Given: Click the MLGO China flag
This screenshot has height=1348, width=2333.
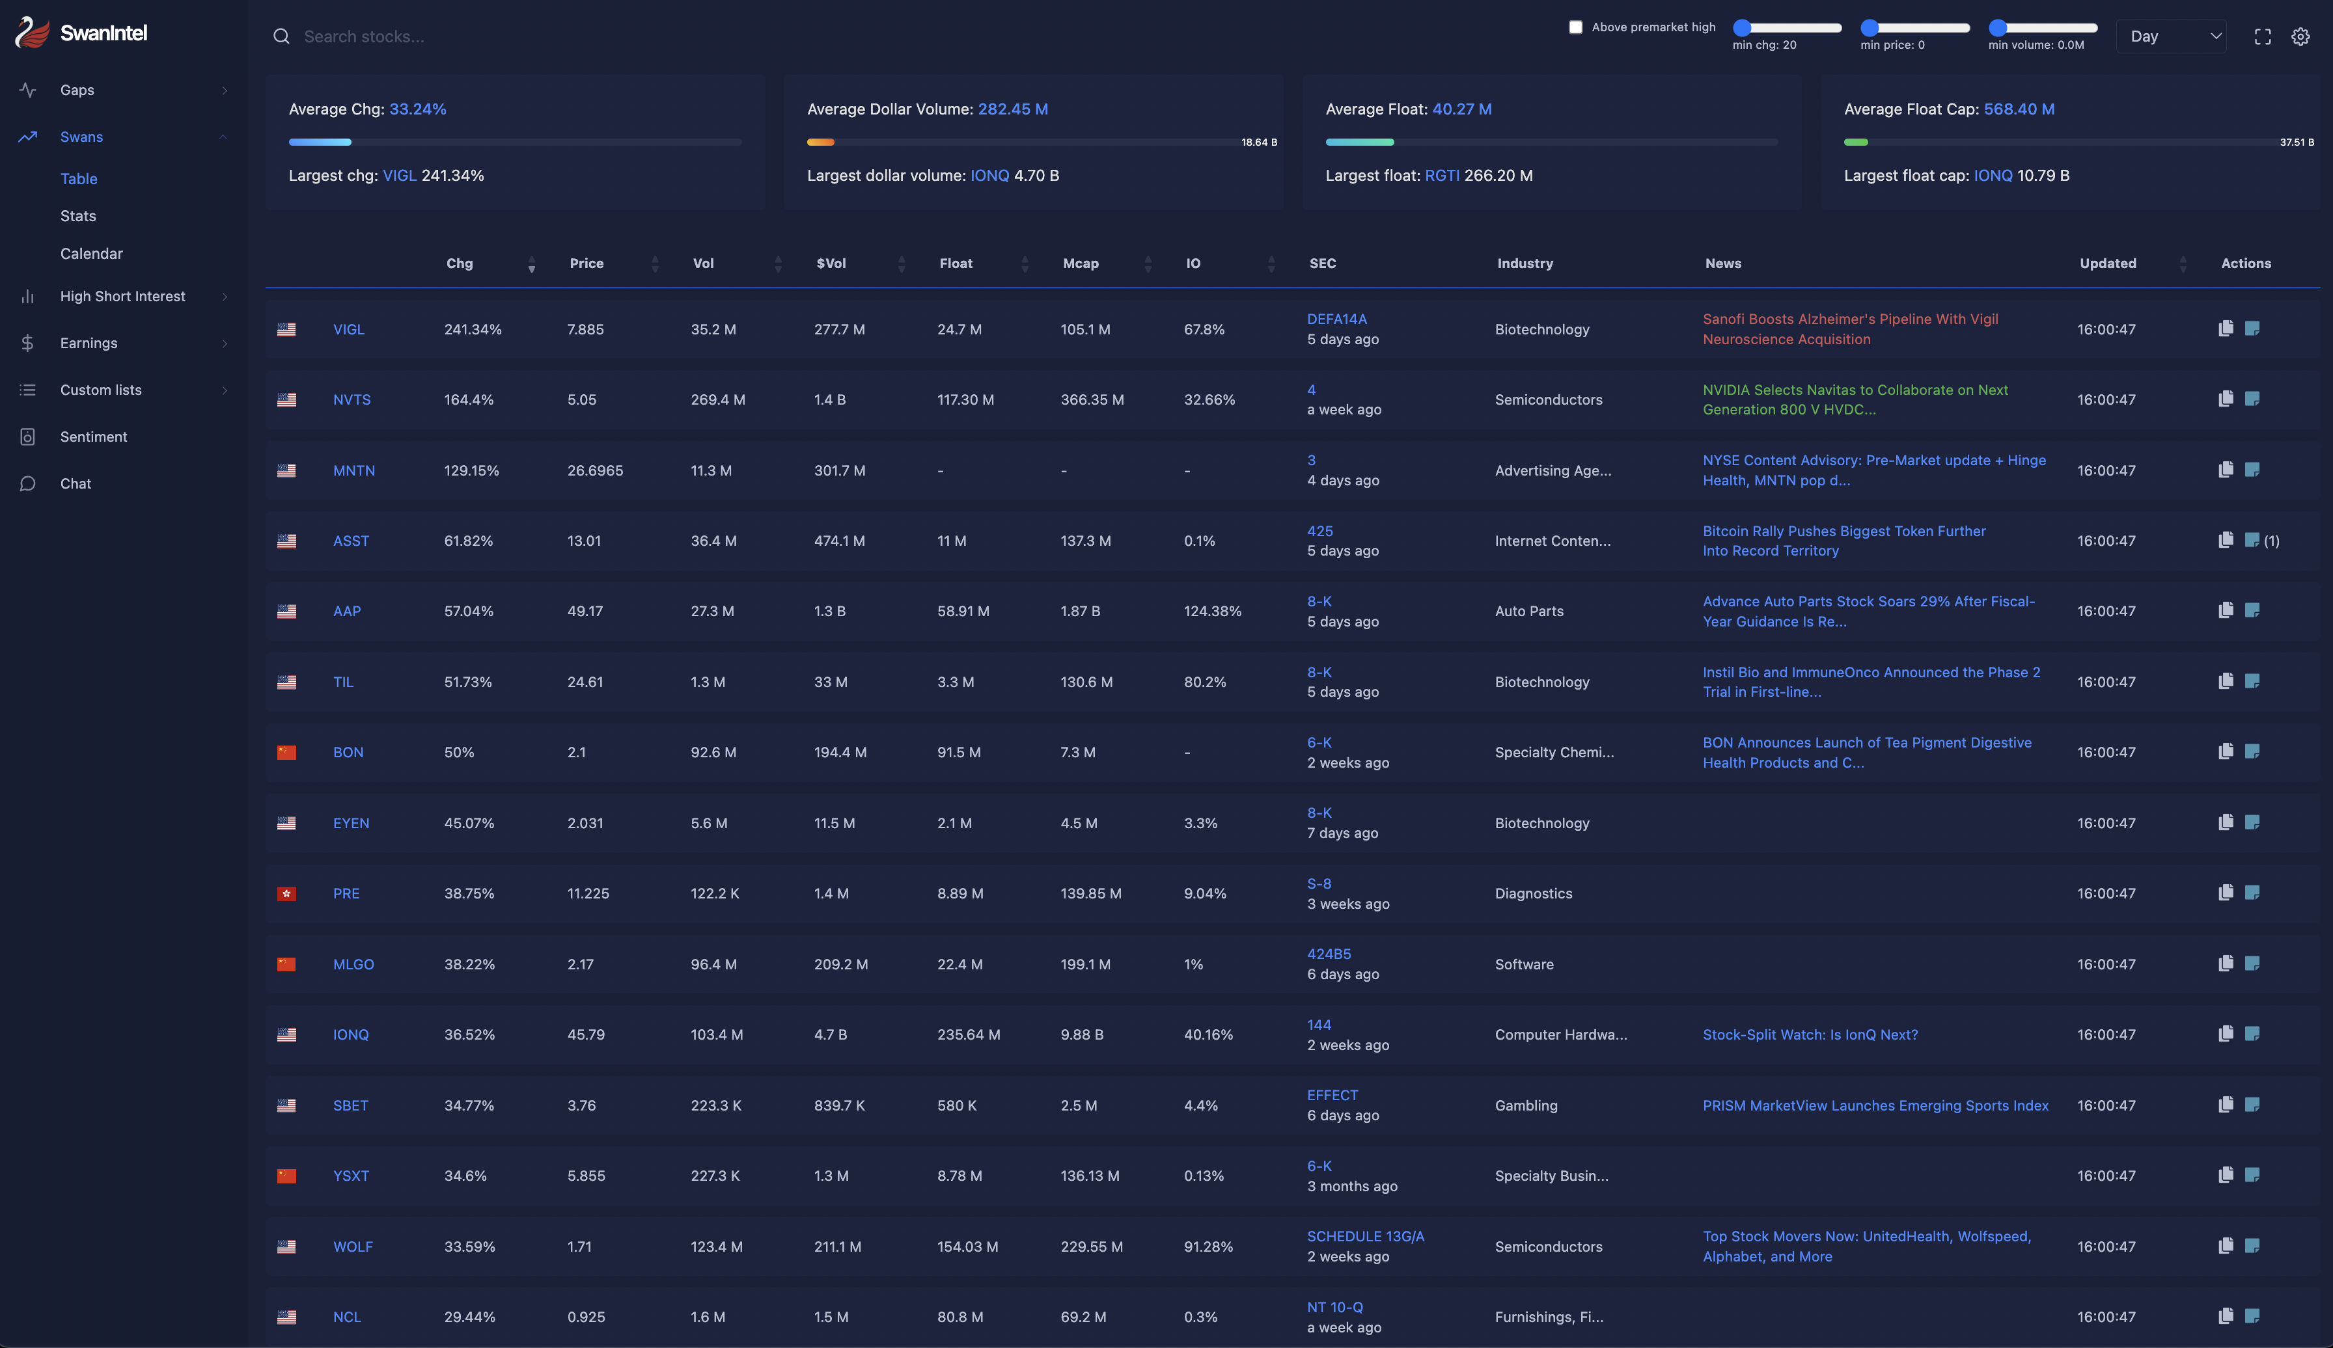Looking at the screenshot, I should pyautogui.click(x=286, y=964).
